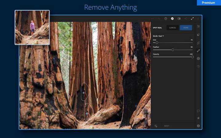
Task: Open the three-dot more options menu
Action: click(198, 19)
